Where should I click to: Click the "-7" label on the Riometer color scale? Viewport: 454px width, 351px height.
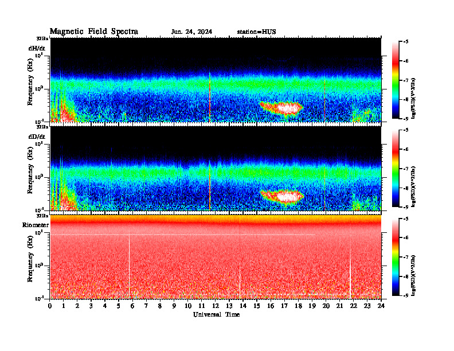pyautogui.click(x=406, y=257)
